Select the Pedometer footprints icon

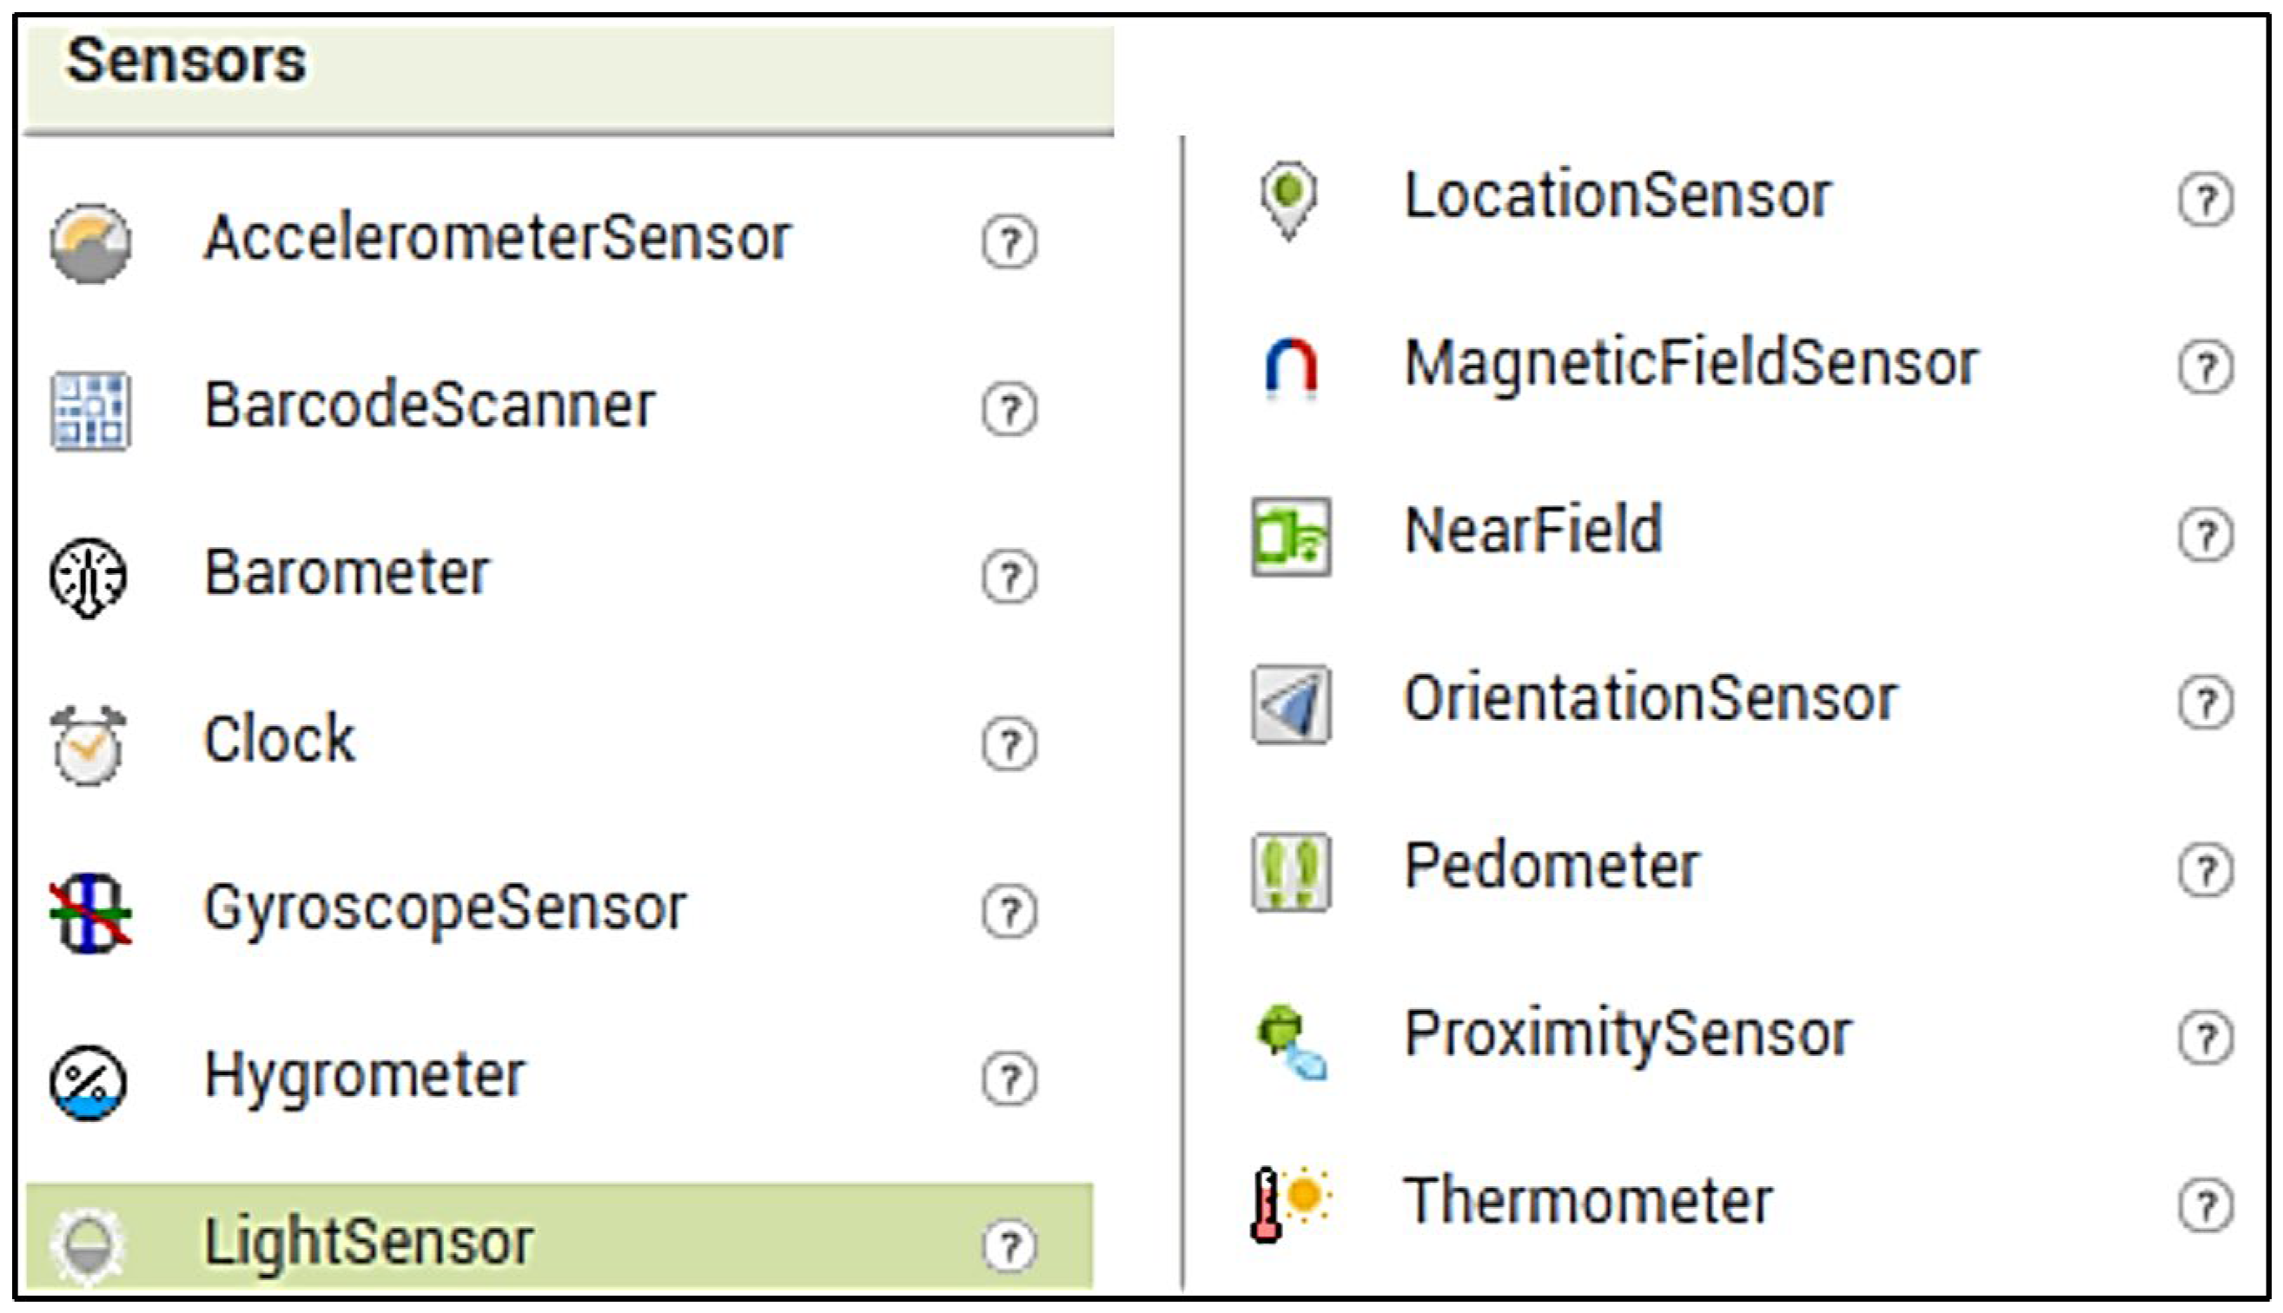pos(1291,871)
